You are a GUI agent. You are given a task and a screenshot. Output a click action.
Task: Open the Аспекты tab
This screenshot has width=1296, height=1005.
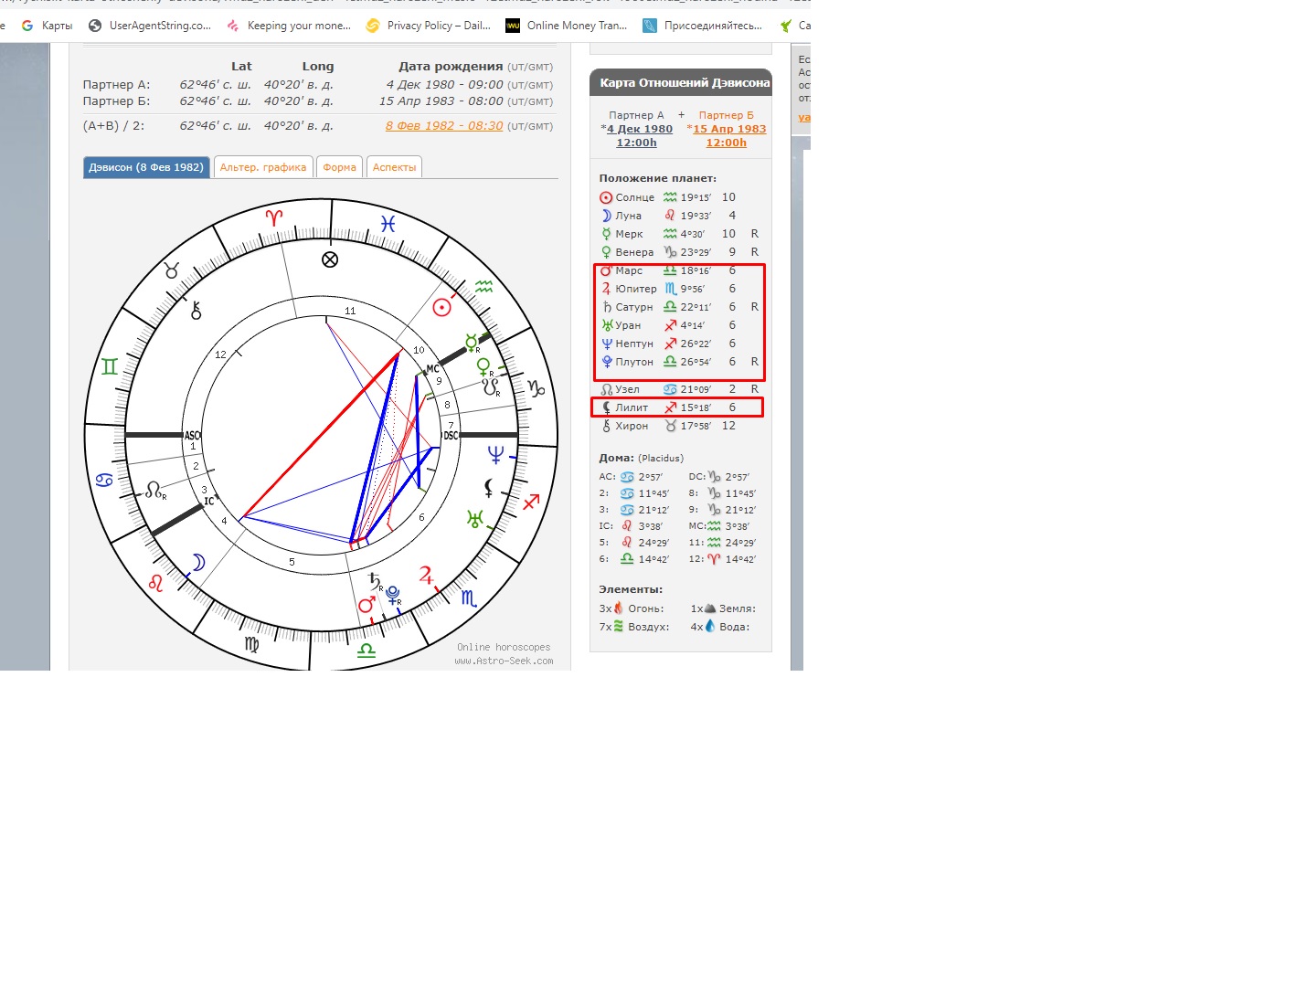click(394, 167)
